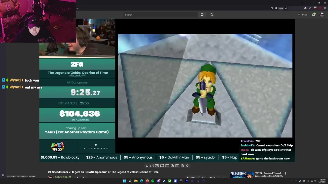Open 'FAST 52 - Ocarina of Time All Dungeons' title
This screenshot has height=184, width=328.
pyautogui.click(x=269, y=175)
